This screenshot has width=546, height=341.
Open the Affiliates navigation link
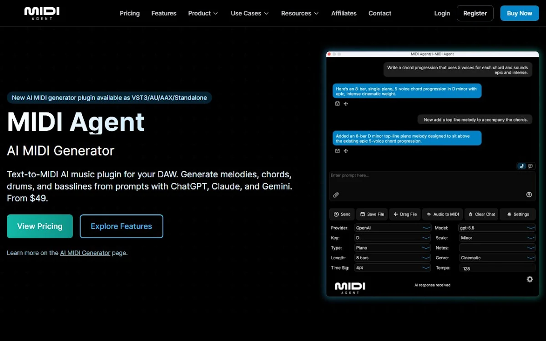pos(344,13)
